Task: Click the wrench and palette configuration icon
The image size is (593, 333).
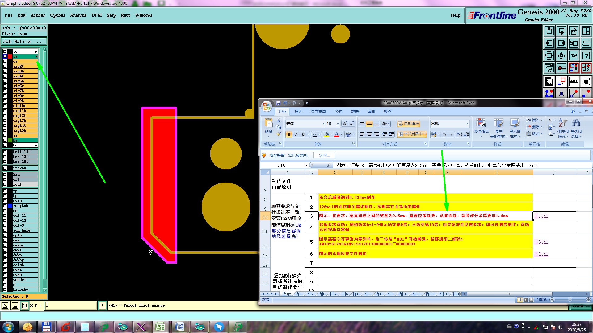Action: pos(549,68)
